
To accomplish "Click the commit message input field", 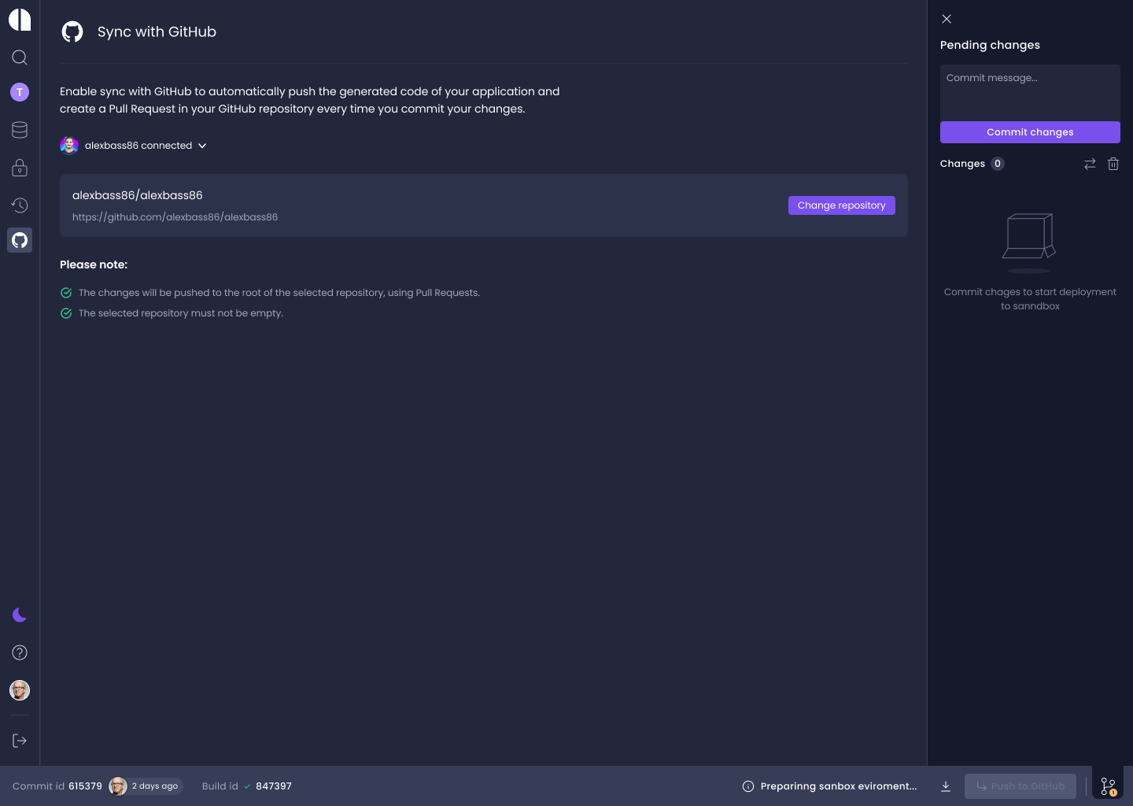I will pos(1030,92).
